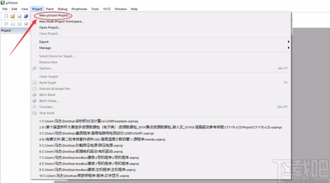Click the wand icon beside Options...

[34, 68]
